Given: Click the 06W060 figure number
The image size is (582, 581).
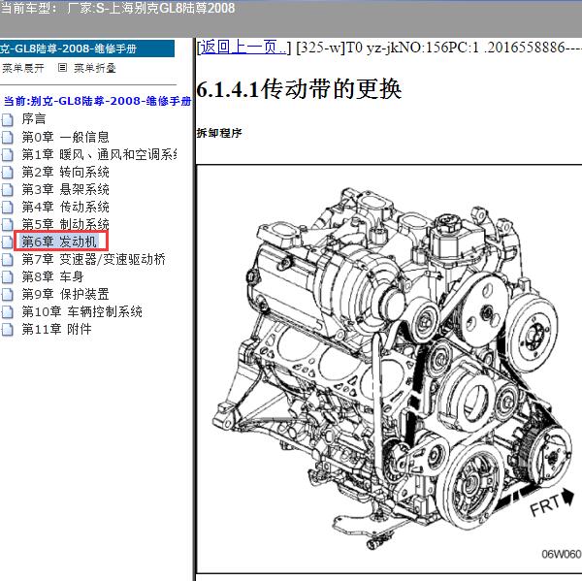Looking at the screenshot, I should [562, 554].
